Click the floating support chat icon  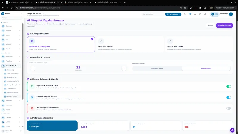coord(232,130)
